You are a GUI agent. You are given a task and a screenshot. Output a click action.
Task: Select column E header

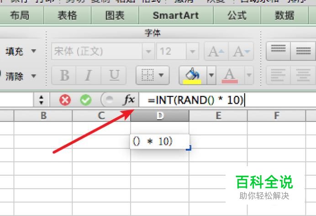(x=218, y=116)
